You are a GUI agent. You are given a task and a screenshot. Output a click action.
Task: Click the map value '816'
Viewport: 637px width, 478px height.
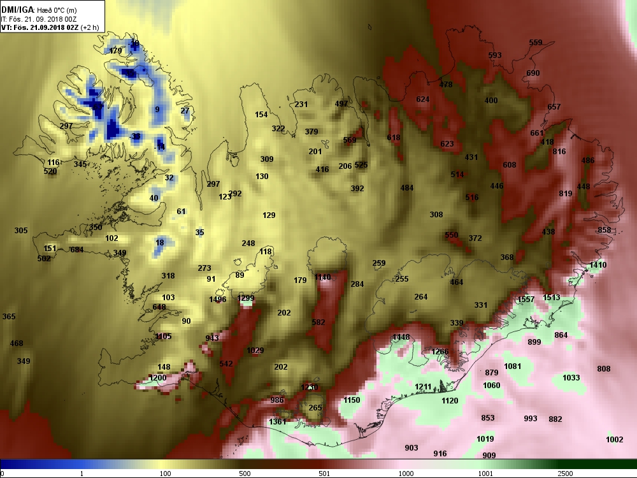pyautogui.click(x=559, y=152)
